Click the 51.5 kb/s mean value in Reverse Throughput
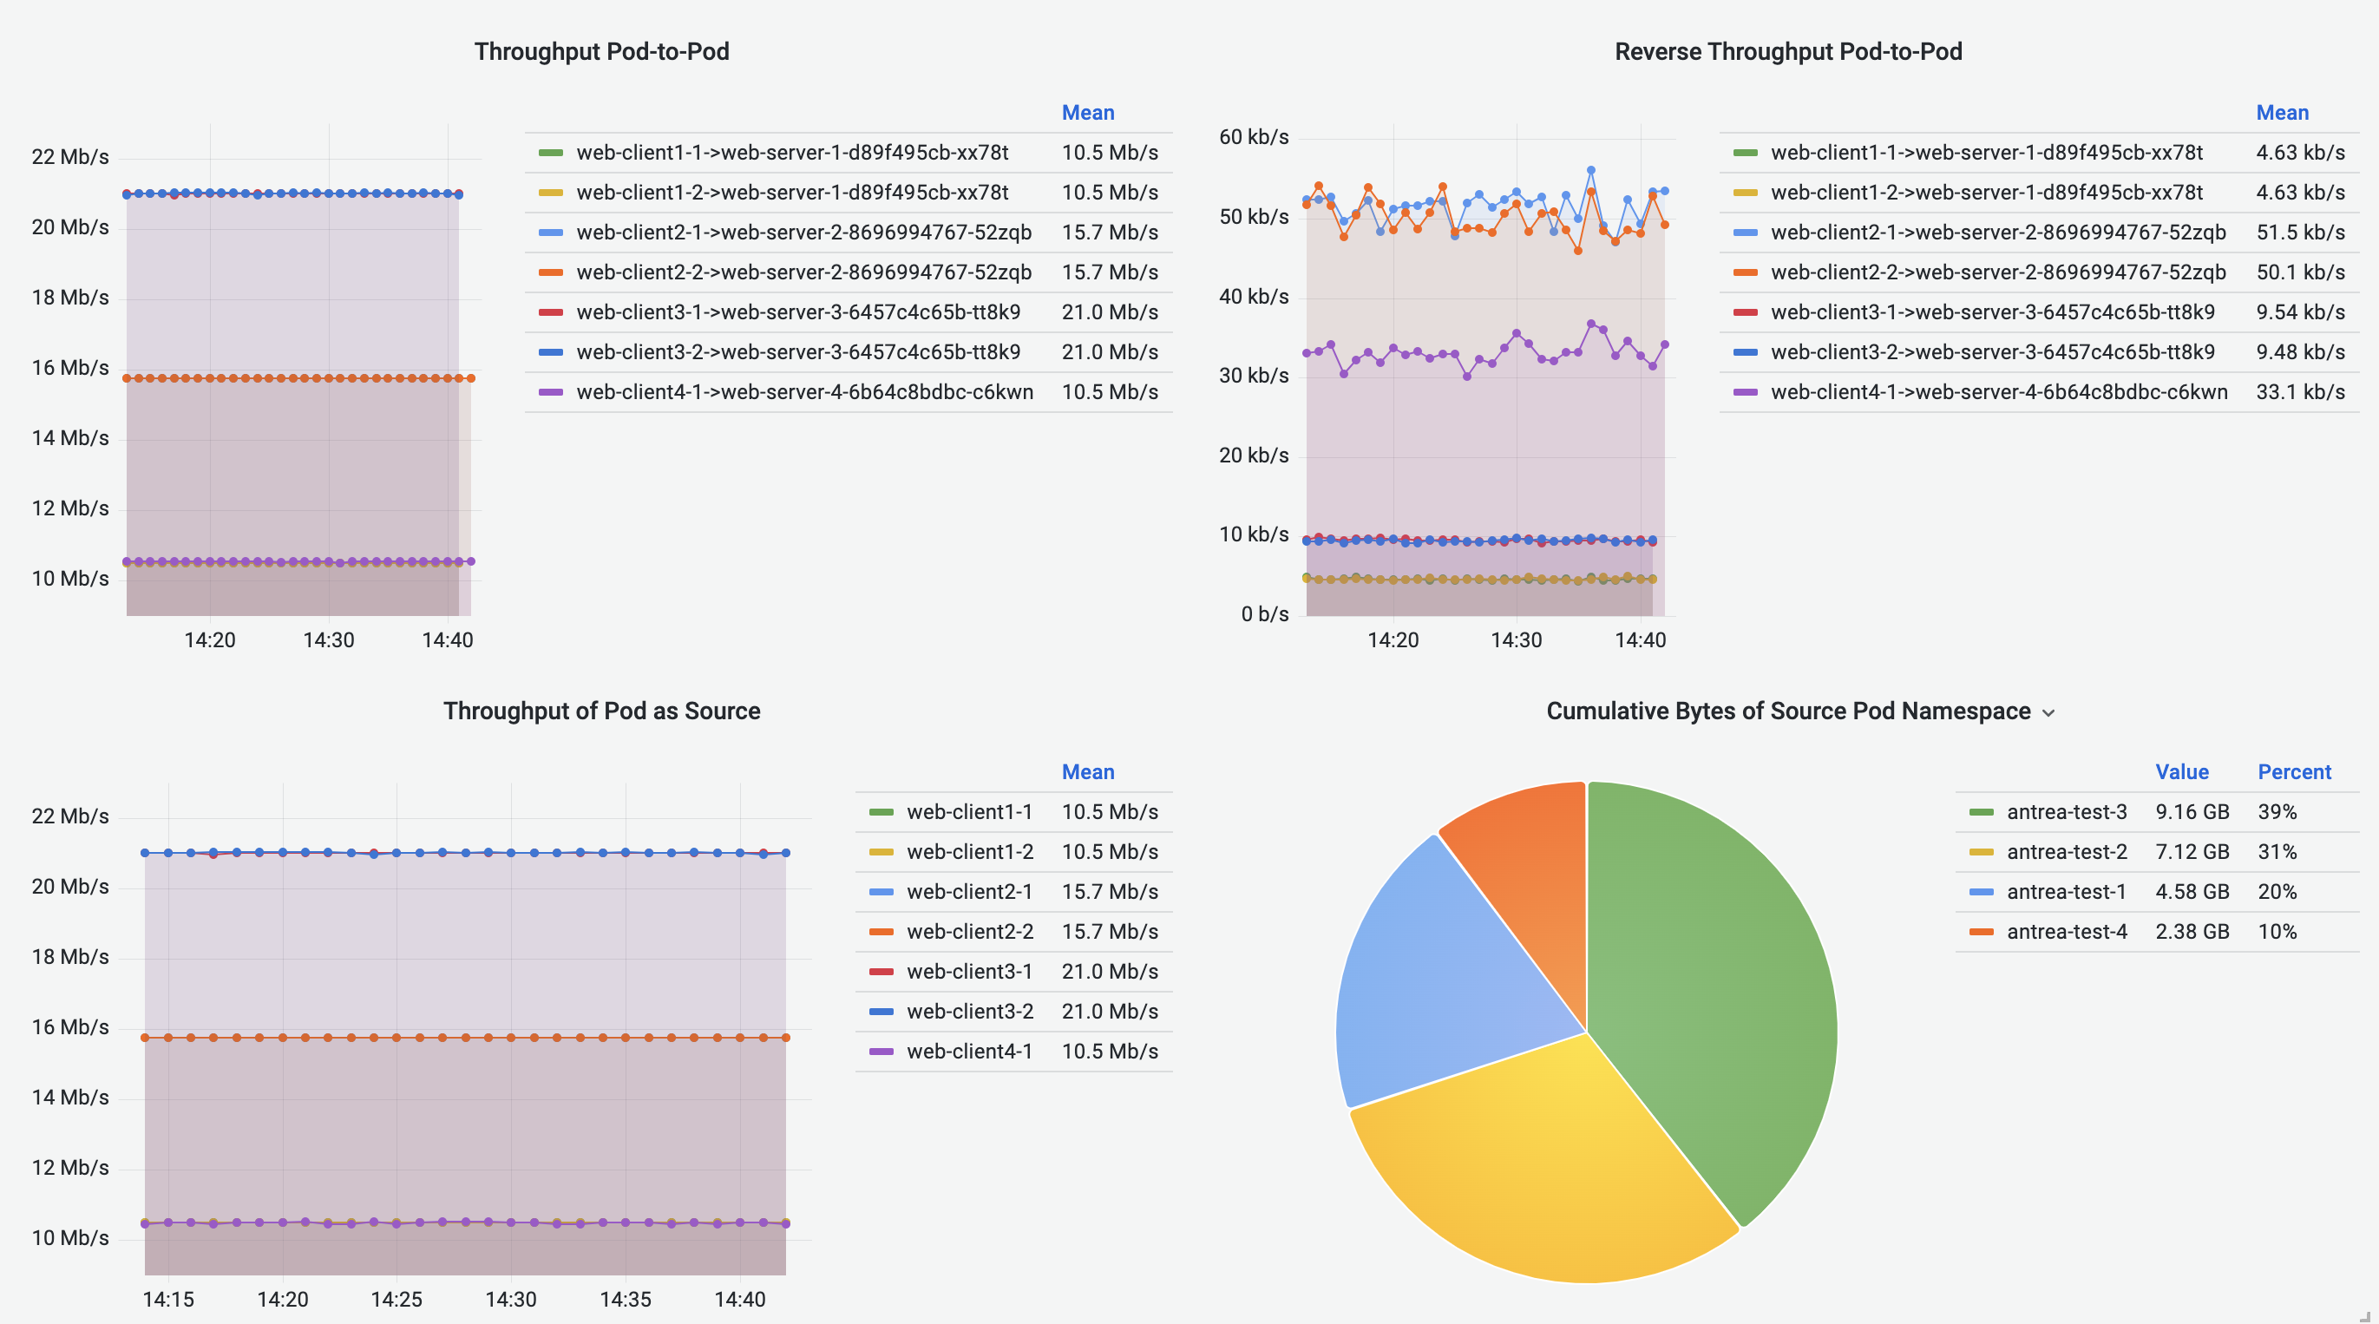Screen dimensions: 2379x1324 2299,232
